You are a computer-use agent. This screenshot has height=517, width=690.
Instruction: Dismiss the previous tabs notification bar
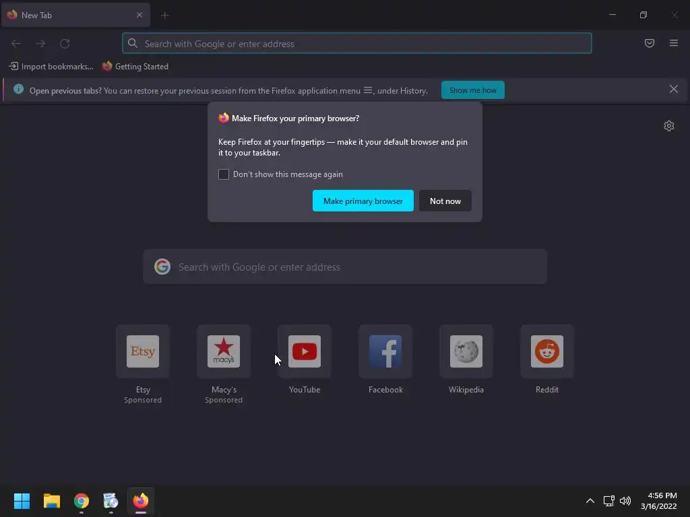673,90
